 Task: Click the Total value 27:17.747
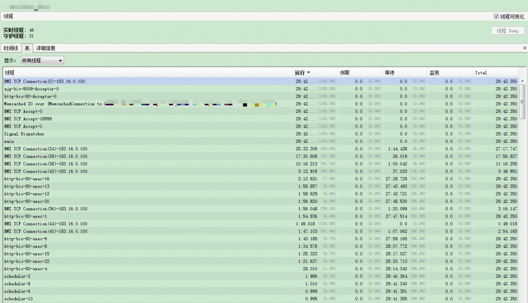click(506, 149)
